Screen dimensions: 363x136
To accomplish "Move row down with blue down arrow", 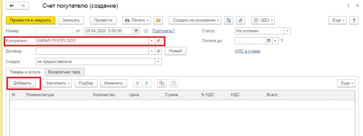I will [x=146, y=83].
